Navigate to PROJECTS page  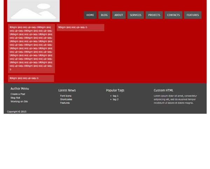(x=154, y=15)
